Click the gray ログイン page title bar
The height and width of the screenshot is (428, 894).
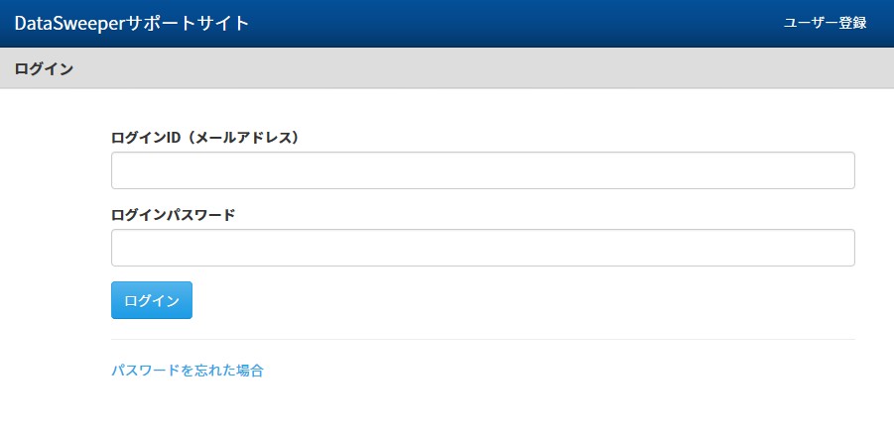coord(447,68)
